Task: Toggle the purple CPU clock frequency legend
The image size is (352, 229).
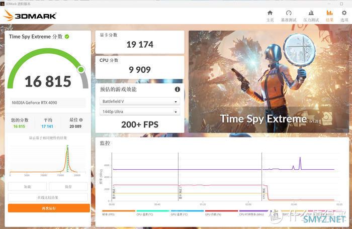Action: pos(255,213)
